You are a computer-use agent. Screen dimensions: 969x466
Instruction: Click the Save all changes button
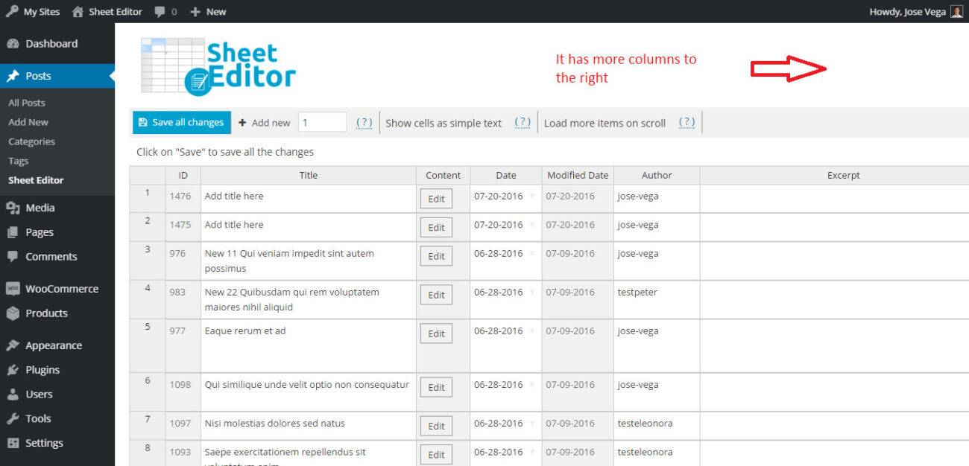pos(181,122)
